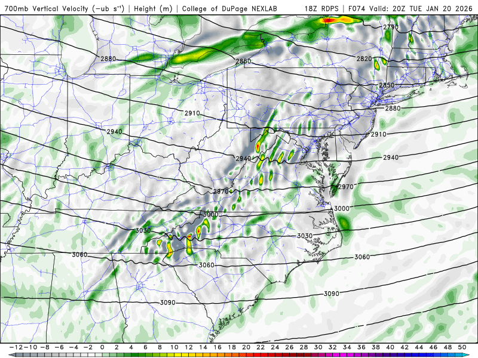The image size is (478, 358).
Task: Click the 30 tick label on the legend
Action: [x=318, y=347]
